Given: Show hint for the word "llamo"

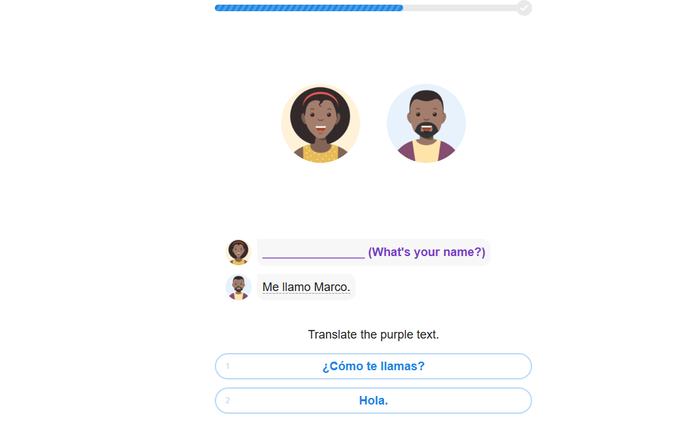Looking at the screenshot, I should [x=297, y=287].
